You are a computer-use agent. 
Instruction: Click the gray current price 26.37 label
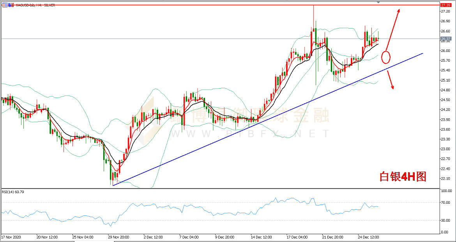click(445, 38)
